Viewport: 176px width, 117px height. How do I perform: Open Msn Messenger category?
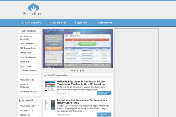point(28,57)
